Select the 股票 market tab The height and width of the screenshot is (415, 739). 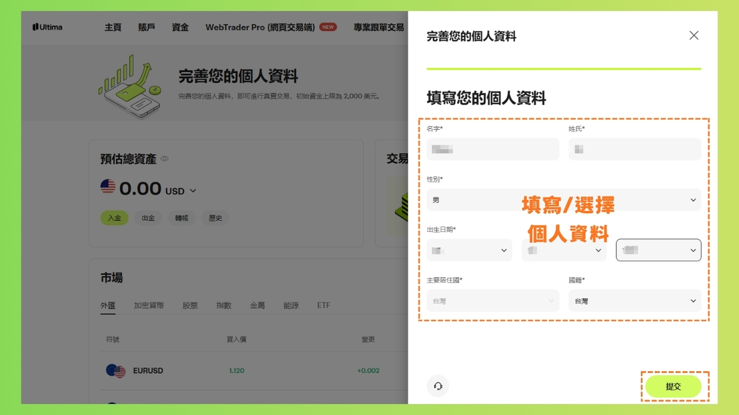(x=190, y=305)
